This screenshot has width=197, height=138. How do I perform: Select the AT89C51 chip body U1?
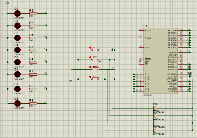point(161,61)
